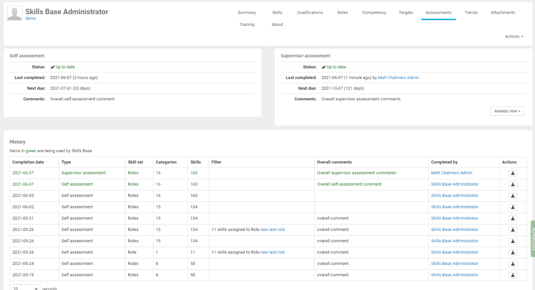The height and width of the screenshot is (290, 535).
Task: Download the 2021-06-07 Supervisor assessment row
Action: coord(513,173)
